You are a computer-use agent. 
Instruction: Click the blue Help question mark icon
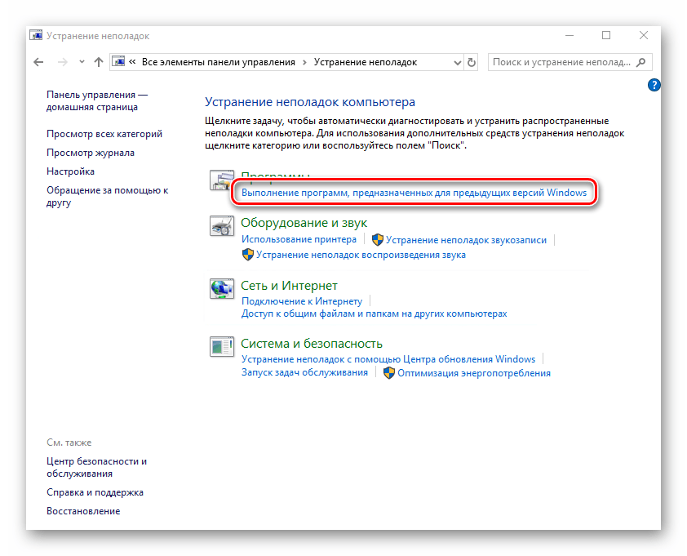[x=654, y=85]
